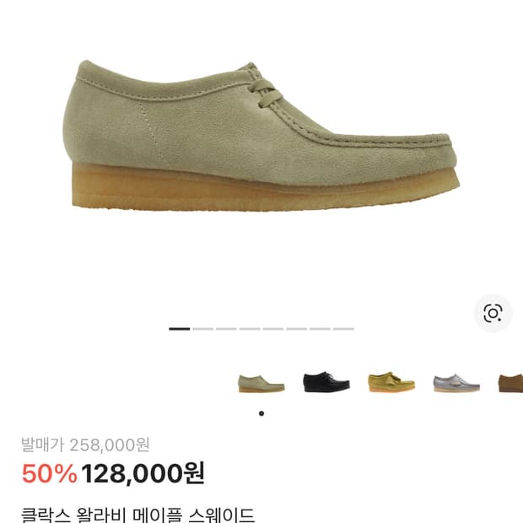
Task: Tap the colorway carousel page dot
Action: click(261, 413)
